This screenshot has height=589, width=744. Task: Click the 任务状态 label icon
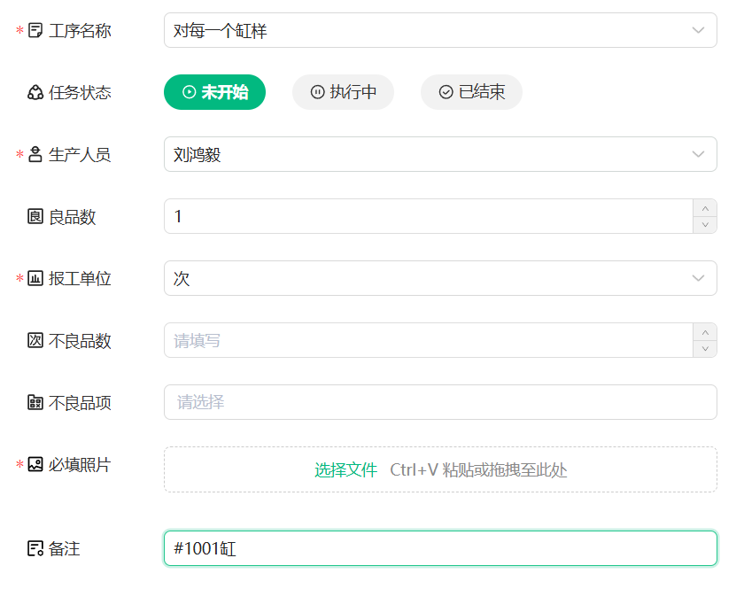point(35,93)
